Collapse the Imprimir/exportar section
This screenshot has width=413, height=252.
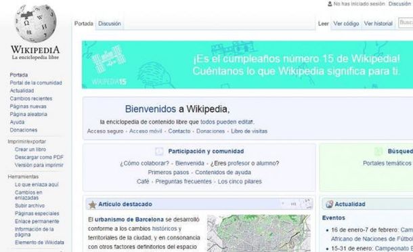pos(26,142)
